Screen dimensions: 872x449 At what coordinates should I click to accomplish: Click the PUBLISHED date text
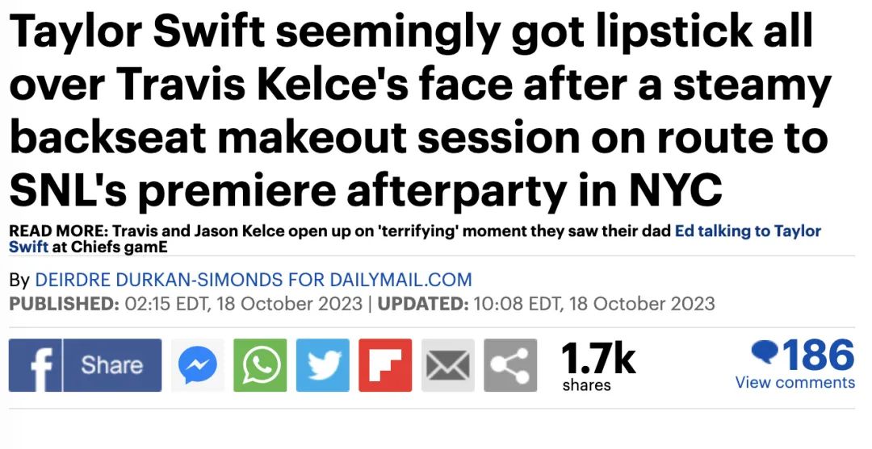(x=185, y=304)
